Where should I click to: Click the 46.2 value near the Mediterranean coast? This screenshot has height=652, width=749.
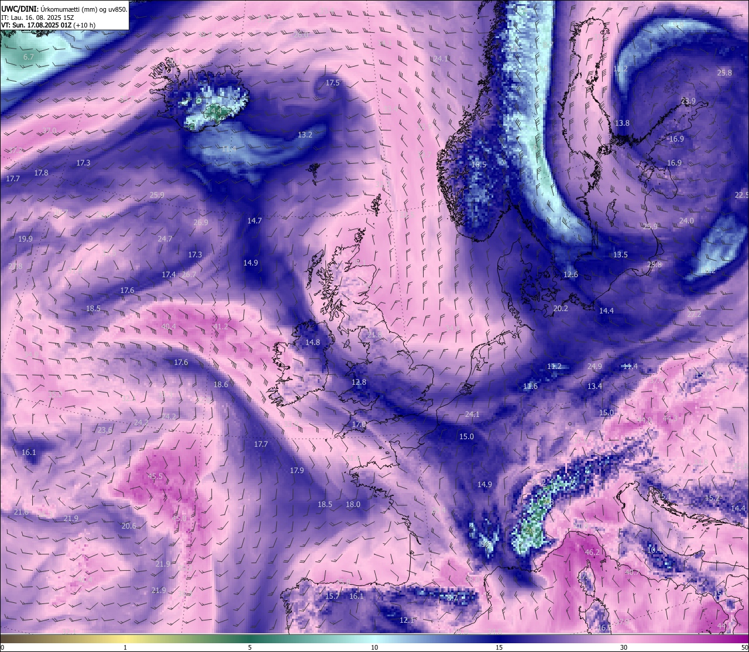point(592,552)
